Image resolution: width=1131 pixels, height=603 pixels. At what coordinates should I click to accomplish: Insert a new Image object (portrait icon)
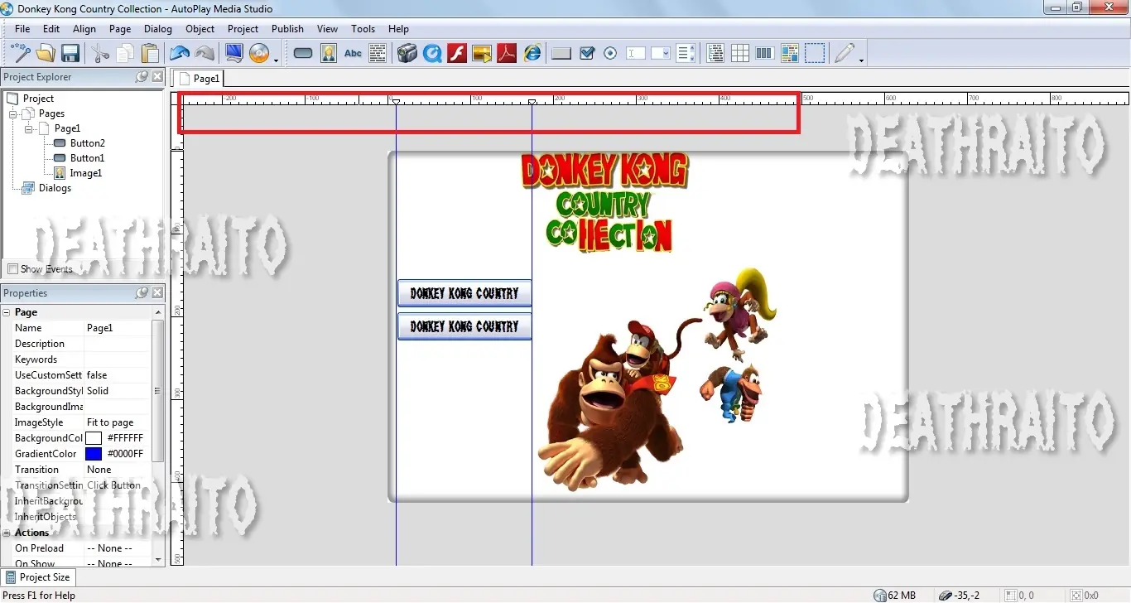point(329,53)
